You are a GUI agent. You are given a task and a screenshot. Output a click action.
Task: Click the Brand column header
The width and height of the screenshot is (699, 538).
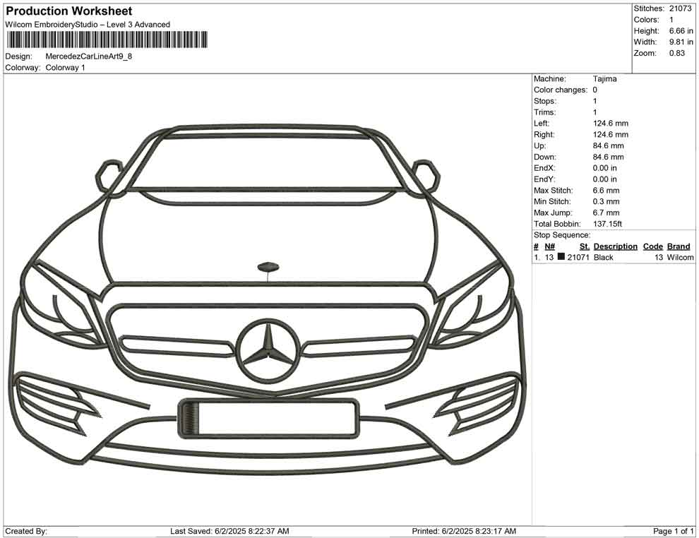pyautogui.click(x=679, y=246)
